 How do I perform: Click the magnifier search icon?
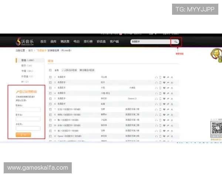coord(176,42)
